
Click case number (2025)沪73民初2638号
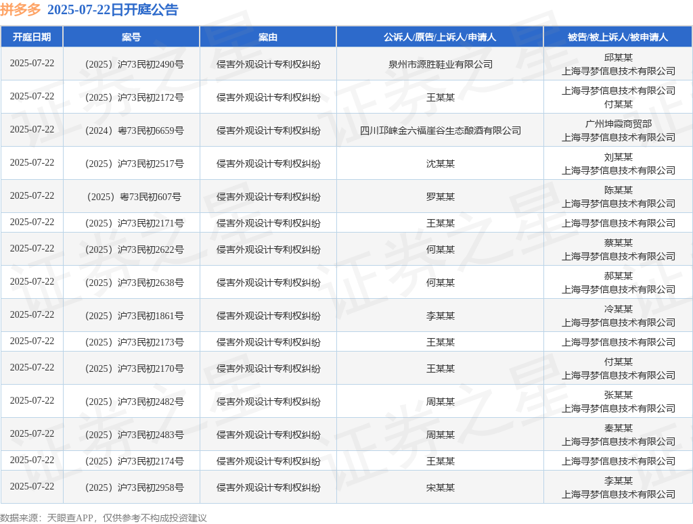135,283
